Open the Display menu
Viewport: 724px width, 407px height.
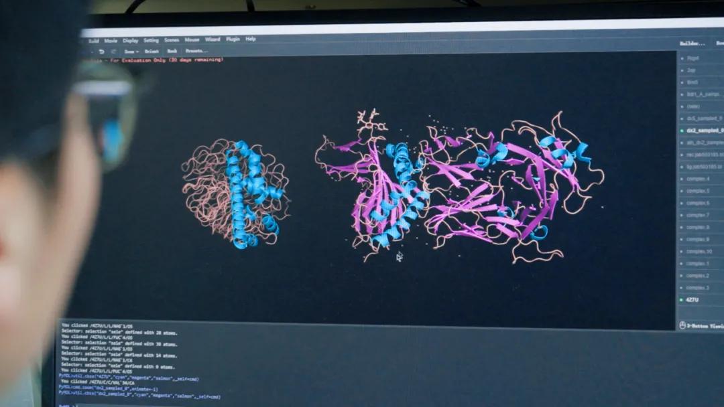click(x=131, y=41)
